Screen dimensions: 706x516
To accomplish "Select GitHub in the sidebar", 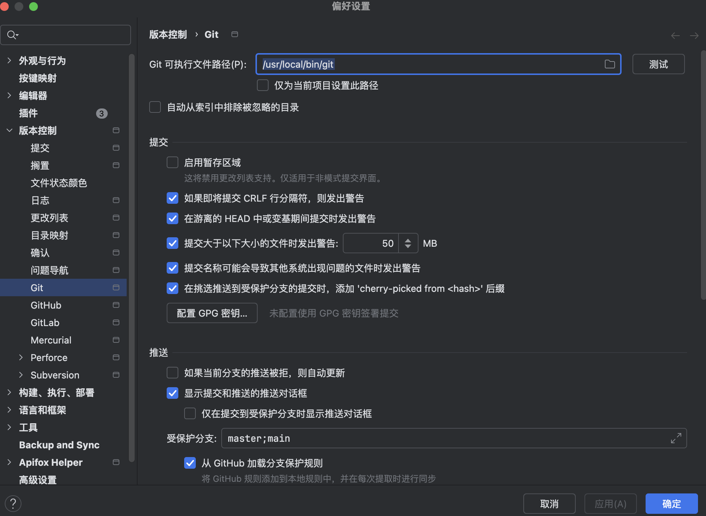I will (x=45, y=305).
